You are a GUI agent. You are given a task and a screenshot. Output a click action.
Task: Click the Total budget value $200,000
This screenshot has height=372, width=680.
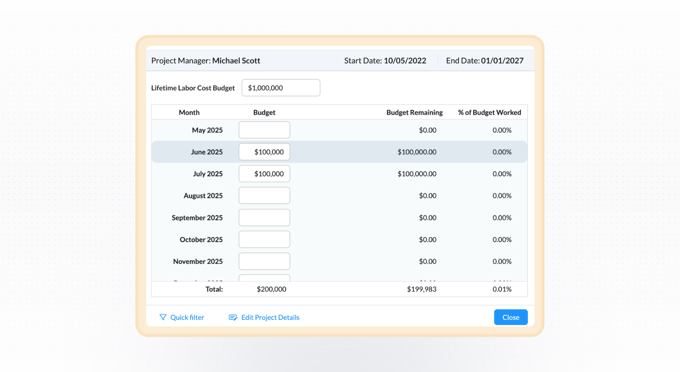click(271, 289)
